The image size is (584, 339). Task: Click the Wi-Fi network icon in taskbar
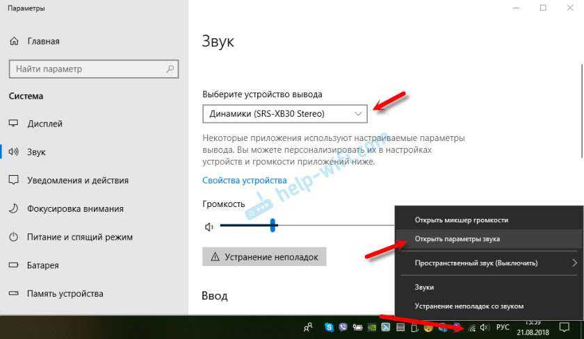point(471,327)
